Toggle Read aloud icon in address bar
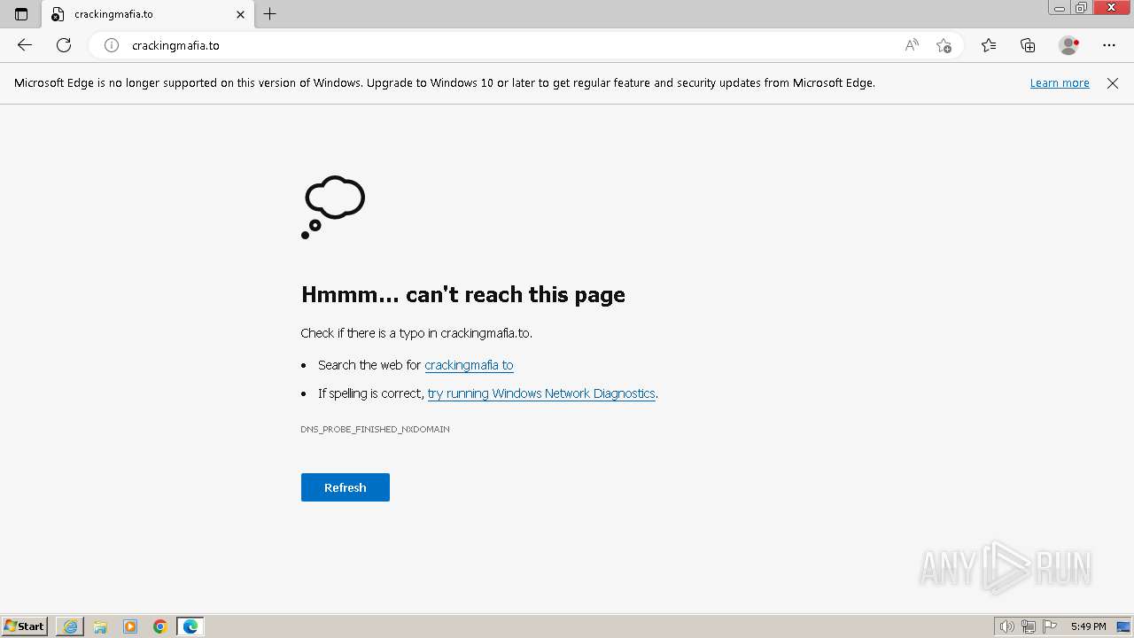 click(x=912, y=45)
